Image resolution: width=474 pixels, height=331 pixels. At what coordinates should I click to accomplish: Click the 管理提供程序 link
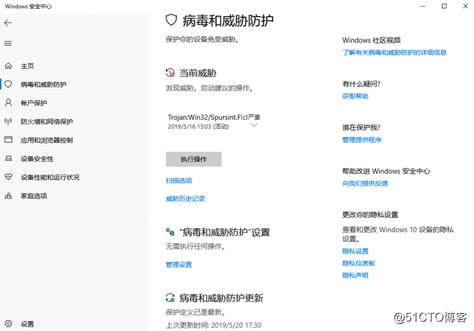pyautogui.click(x=362, y=140)
